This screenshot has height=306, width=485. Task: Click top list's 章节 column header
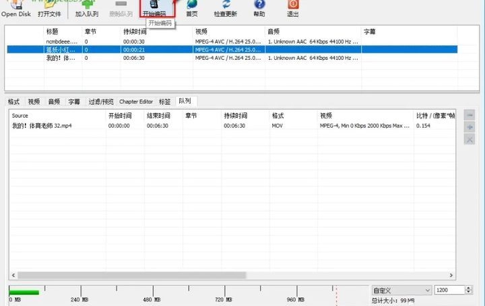(x=90, y=32)
